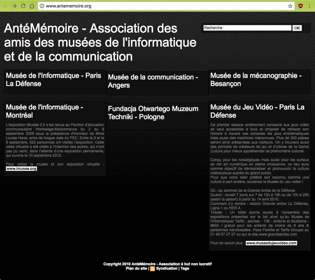The image size is (315, 280).
Task: Open the Tags footer link
Action: pyautogui.click(x=185, y=268)
